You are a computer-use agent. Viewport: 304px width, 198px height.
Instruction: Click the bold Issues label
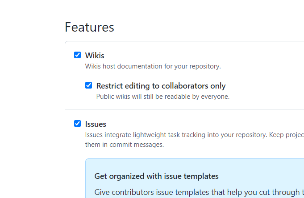pyautogui.click(x=96, y=124)
